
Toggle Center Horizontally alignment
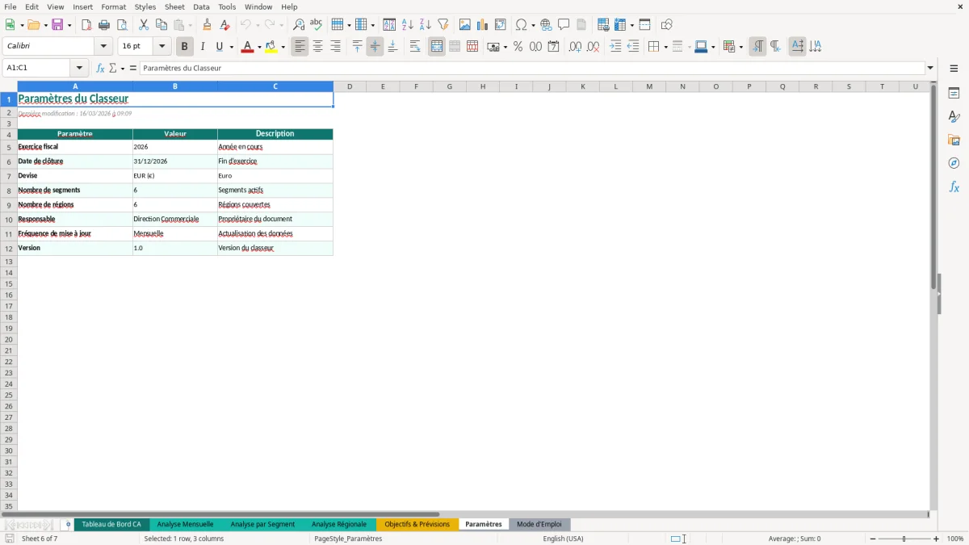[317, 47]
